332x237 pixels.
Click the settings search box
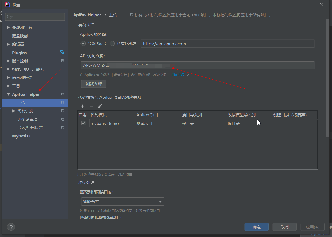pos(35,17)
